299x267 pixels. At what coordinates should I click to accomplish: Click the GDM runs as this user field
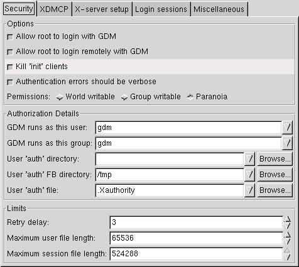click(x=188, y=128)
